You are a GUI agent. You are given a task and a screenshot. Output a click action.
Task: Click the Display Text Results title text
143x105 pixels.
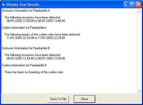coord(23,4)
